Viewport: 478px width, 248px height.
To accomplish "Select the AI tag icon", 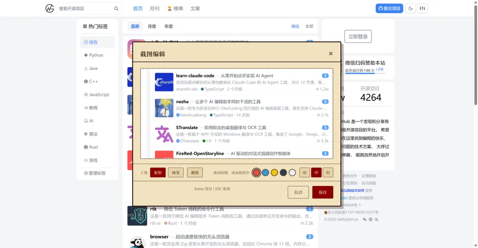I will (86, 121).
